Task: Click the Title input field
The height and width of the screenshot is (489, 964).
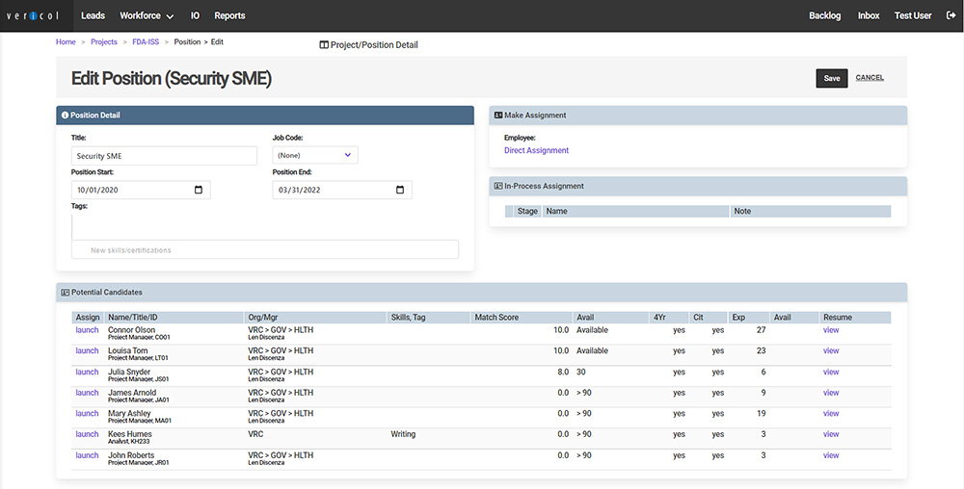Action: click(x=164, y=156)
